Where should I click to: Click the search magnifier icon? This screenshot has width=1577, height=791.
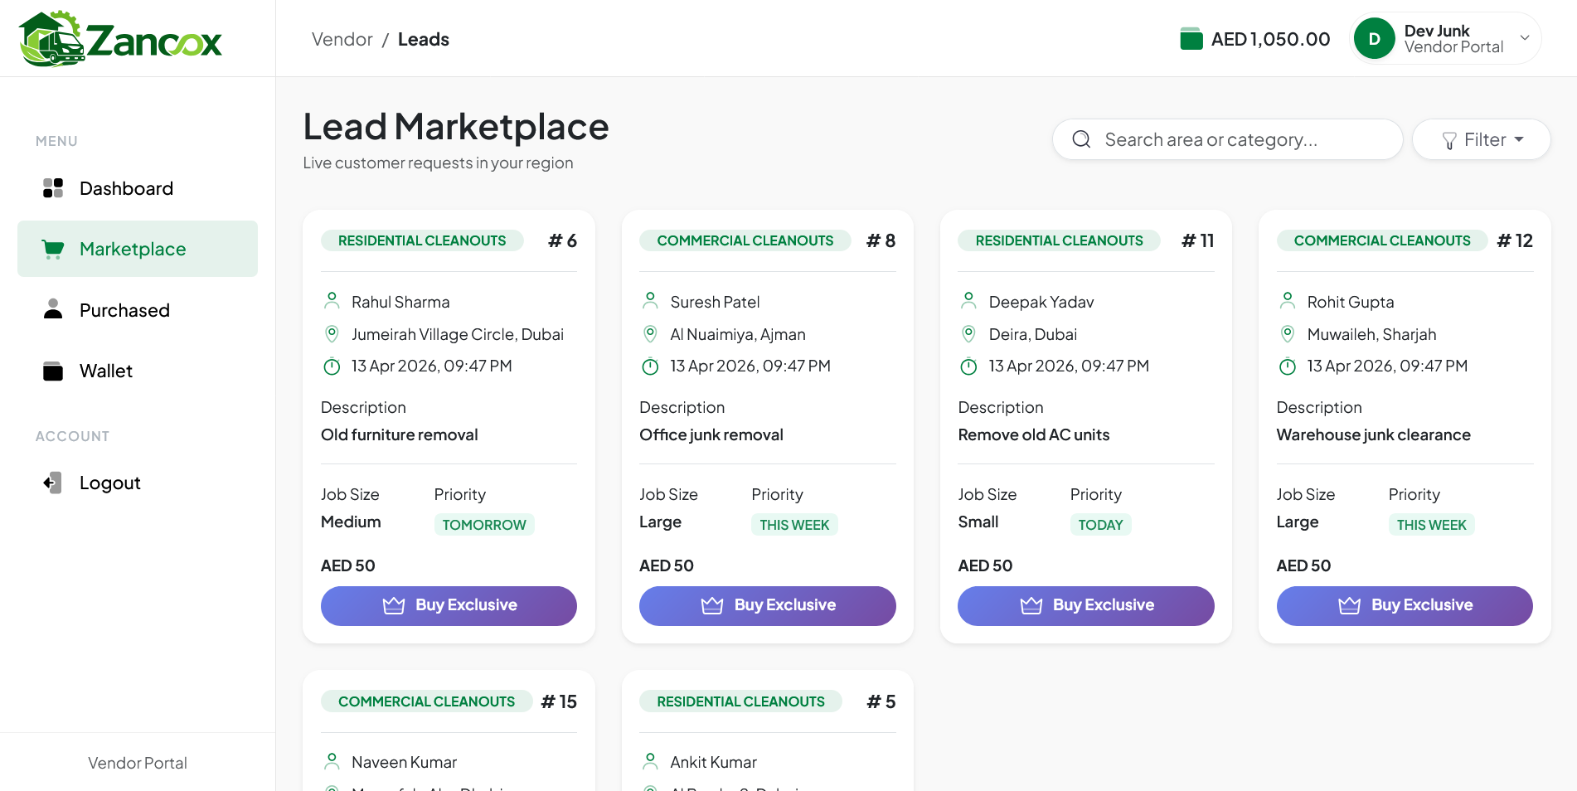point(1081,139)
